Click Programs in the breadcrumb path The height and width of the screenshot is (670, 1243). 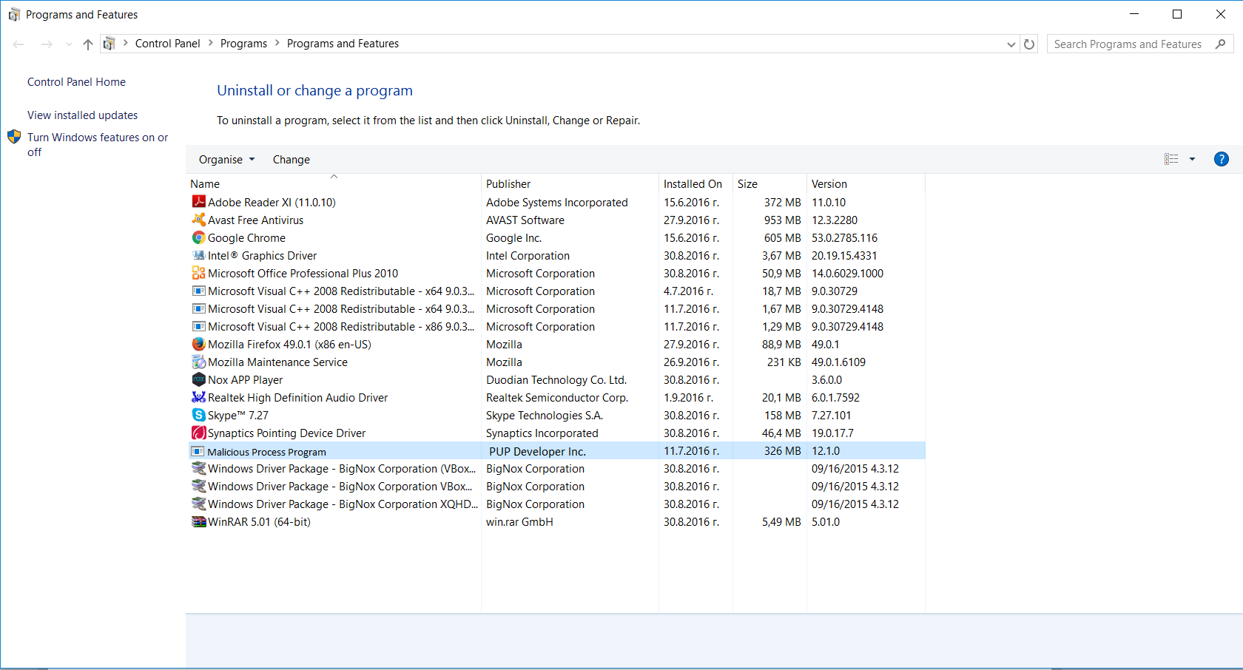pos(243,44)
